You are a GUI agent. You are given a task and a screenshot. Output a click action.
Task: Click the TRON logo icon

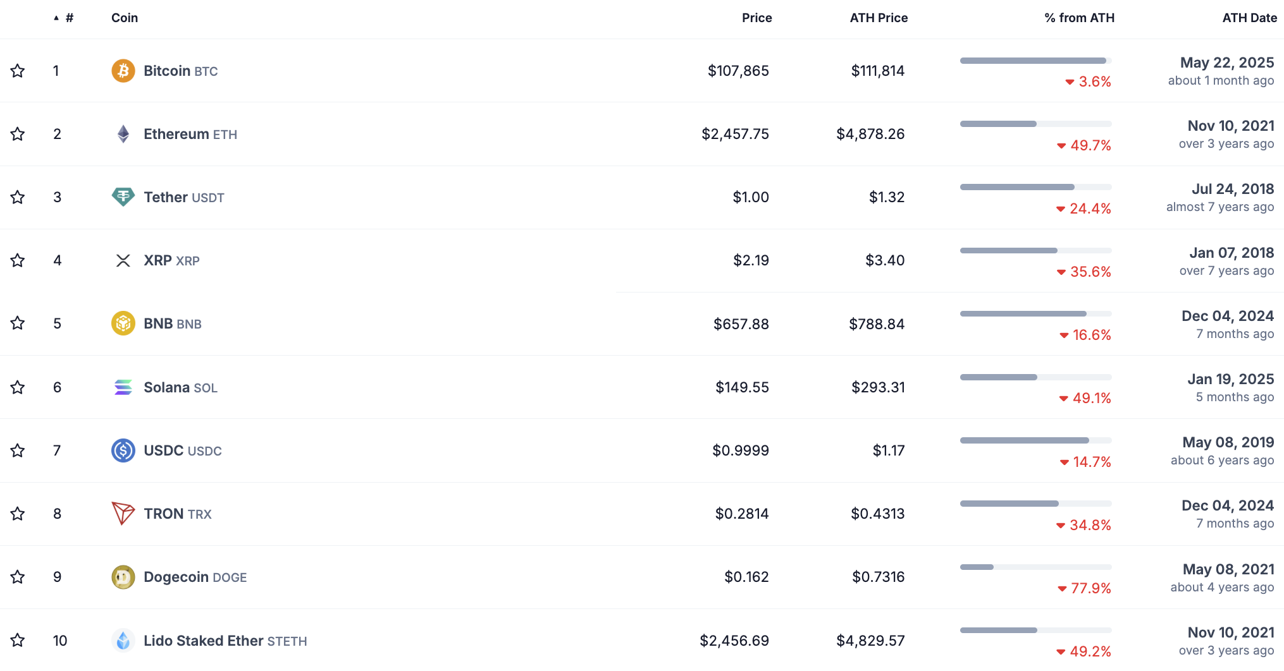point(123,514)
